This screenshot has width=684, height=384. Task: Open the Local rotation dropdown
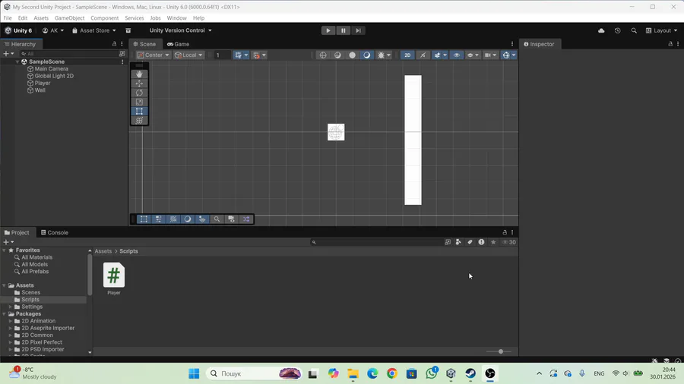pyautogui.click(x=188, y=55)
